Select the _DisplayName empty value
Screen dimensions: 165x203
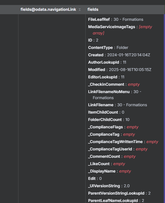click(125, 171)
